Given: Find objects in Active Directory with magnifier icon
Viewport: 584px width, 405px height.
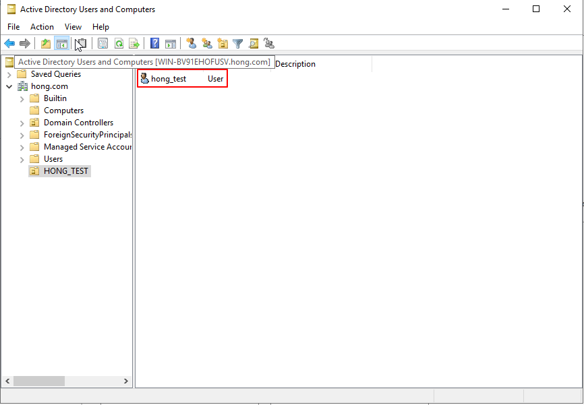Looking at the screenshot, I should (254, 44).
